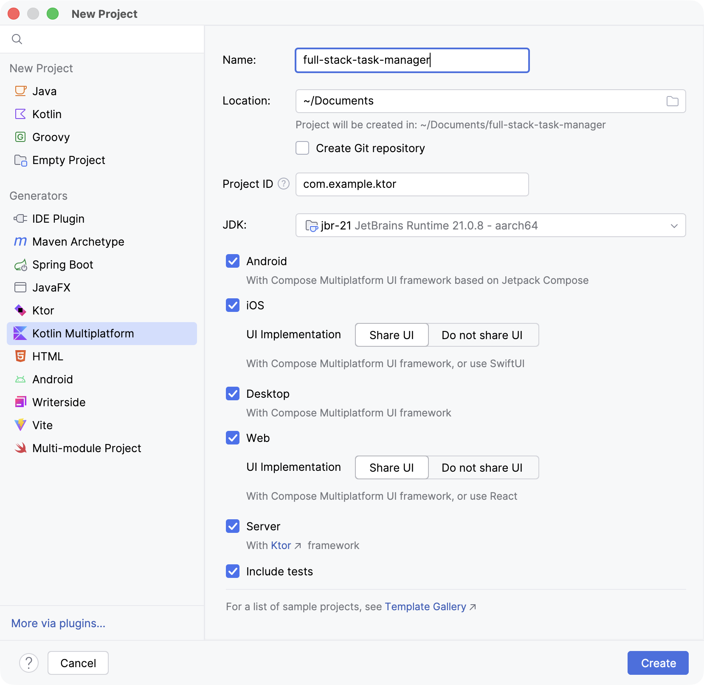Focus the sidebar search field
Viewport: 704px width, 685px height.
tap(102, 39)
